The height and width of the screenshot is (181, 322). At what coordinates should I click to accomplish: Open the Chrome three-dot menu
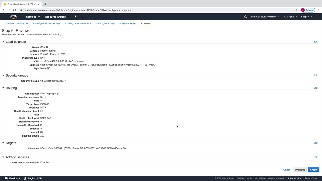coord(318,10)
